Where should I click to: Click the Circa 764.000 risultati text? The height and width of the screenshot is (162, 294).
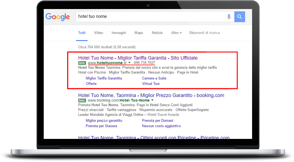tap(107, 47)
